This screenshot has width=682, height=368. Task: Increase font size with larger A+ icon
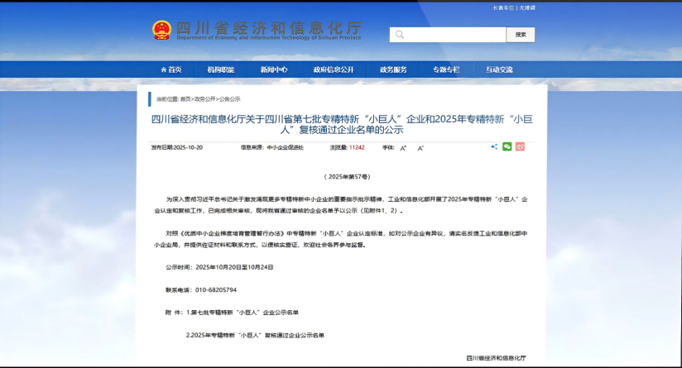[x=403, y=148]
